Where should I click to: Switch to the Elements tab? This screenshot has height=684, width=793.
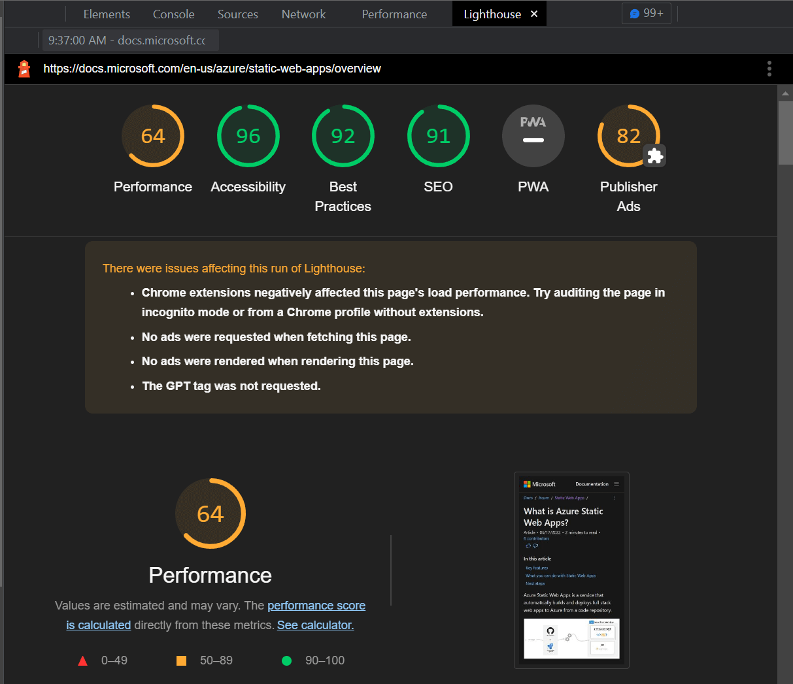click(107, 14)
